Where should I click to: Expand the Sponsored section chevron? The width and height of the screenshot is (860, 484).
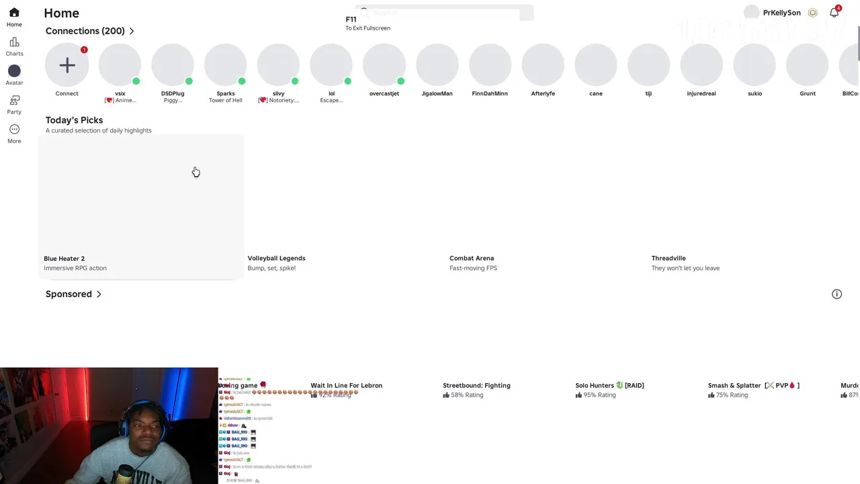[x=99, y=294]
